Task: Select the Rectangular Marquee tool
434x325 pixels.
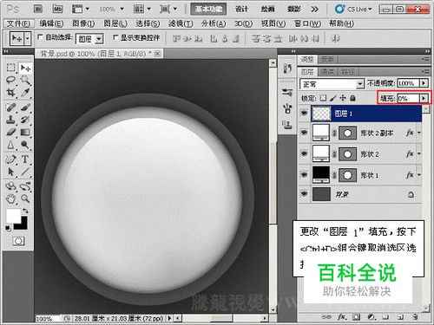Action: (x=11, y=68)
